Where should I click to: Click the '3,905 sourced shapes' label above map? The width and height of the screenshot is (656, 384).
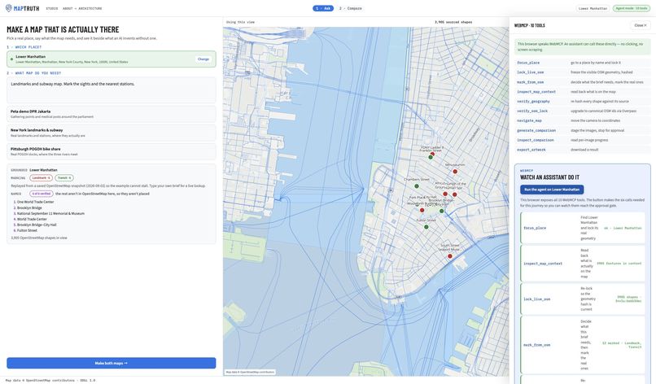click(x=453, y=22)
